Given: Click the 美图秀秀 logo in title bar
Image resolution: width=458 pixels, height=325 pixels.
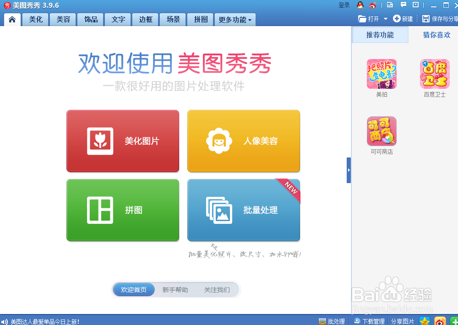Looking at the screenshot, I should tap(7, 5).
